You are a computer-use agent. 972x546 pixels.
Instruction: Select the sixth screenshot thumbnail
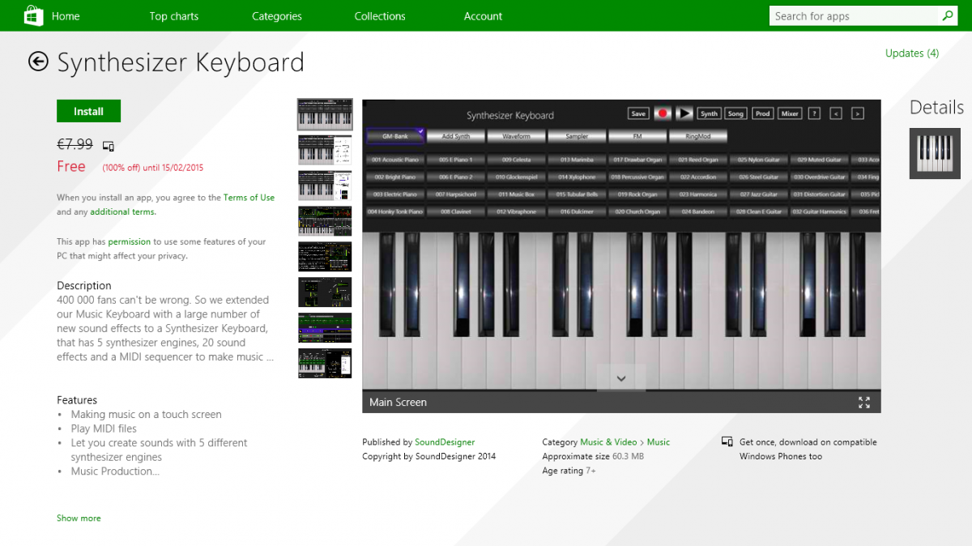(x=325, y=292)
